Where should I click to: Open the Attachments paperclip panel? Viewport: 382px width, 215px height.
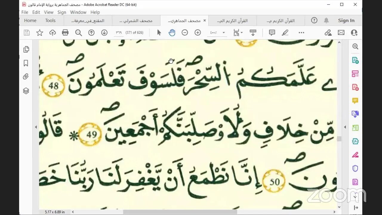coord(26,77)
